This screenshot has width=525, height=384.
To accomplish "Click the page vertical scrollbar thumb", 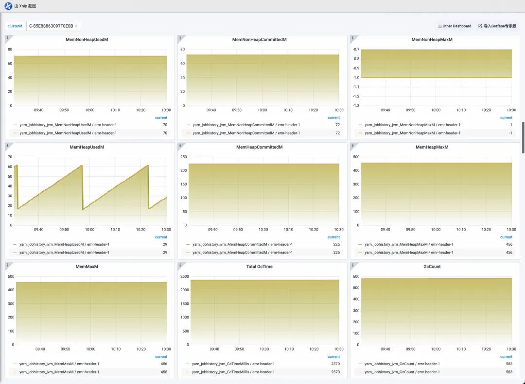I will [x=523, y=137].
